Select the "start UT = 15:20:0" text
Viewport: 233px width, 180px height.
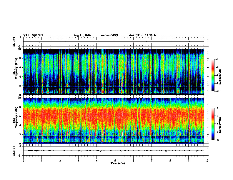click(x=142, y=35)
